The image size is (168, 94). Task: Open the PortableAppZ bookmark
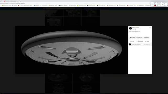tap(141, 5)
